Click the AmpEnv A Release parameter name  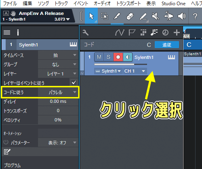pos(41,13)
